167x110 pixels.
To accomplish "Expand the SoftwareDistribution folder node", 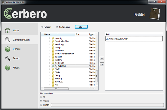I will click(x=50, y=54).
